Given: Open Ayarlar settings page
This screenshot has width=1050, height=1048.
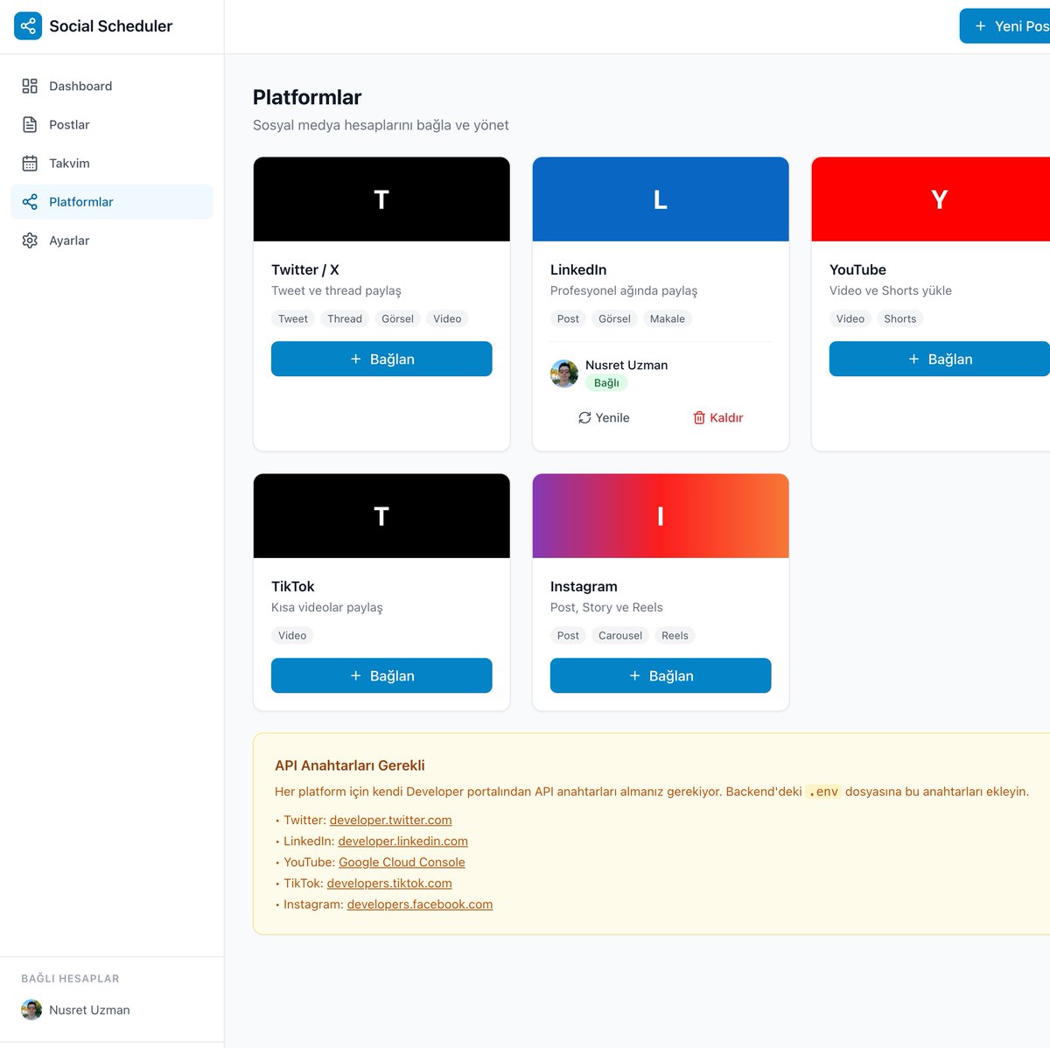Looking at the screenshot, I should click(x=112, y=241).
